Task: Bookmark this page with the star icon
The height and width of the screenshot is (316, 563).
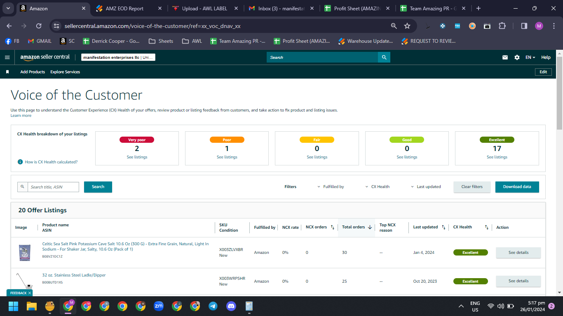Action: pos(407,26)
